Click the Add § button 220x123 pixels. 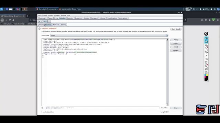176,40
